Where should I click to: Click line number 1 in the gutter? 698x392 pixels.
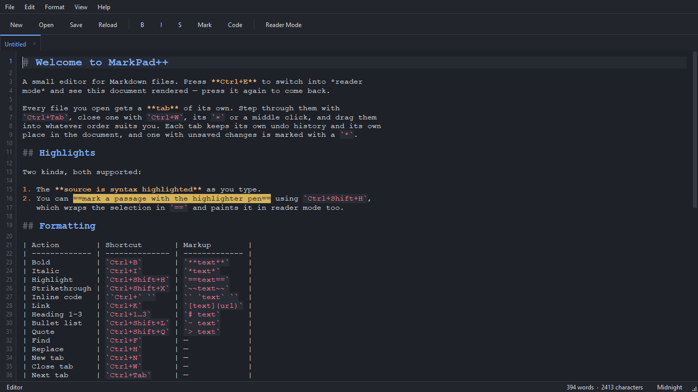pyautogui.click(x=10, y=62)
